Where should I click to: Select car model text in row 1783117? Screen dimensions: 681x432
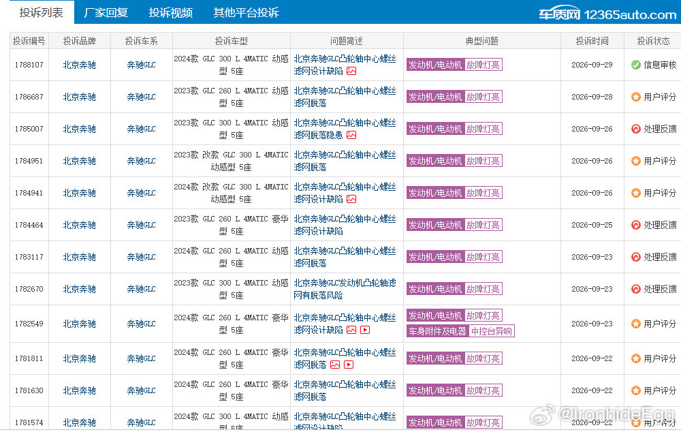click(x=231, y=257)
